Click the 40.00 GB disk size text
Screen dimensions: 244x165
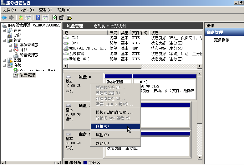73,86
